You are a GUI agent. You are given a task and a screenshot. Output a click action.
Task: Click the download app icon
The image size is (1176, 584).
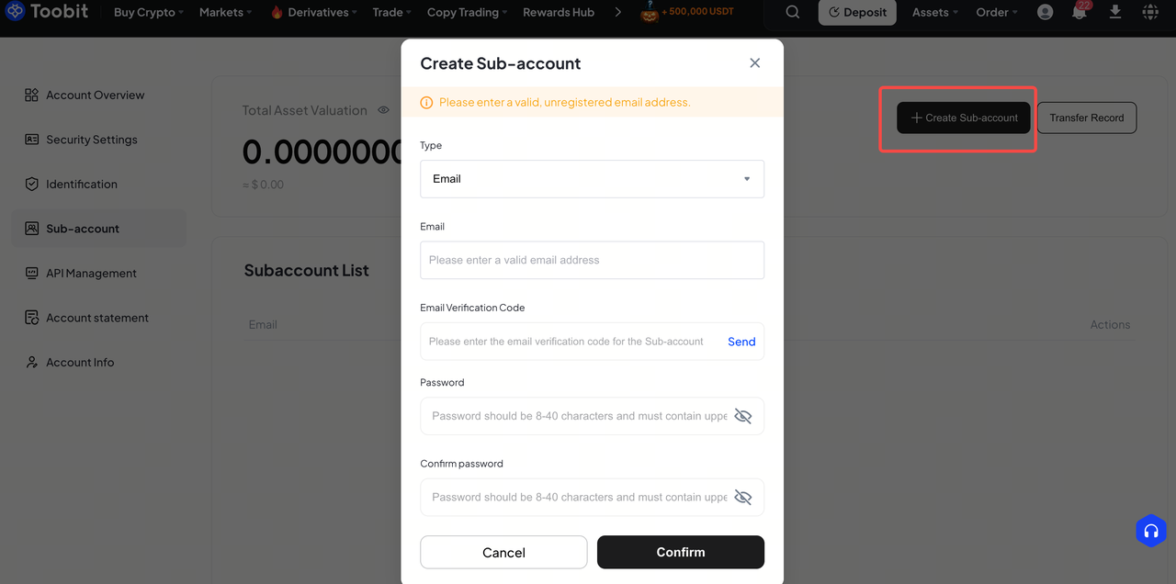point(1115,12)
